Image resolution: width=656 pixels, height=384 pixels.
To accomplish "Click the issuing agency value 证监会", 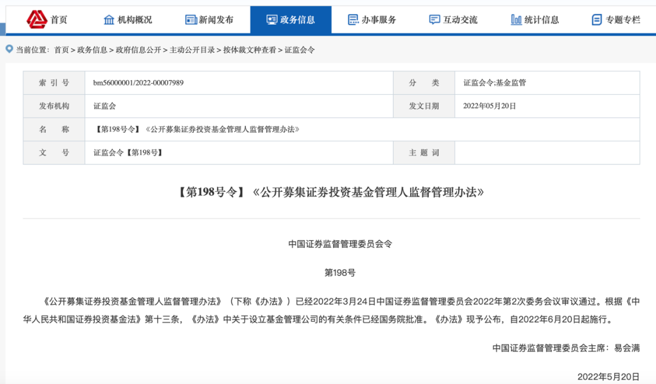I will click(104, 106).
